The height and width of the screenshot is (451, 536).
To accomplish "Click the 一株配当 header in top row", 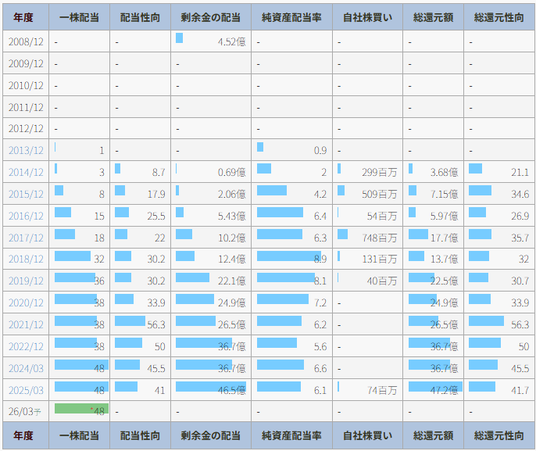I will [x=79, y=17].
